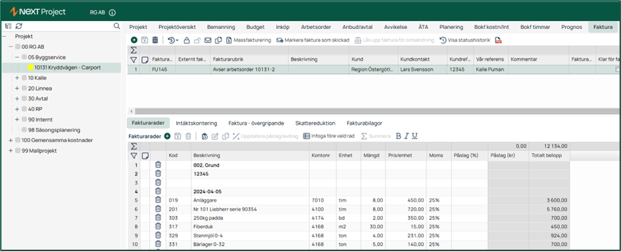Expand the 40 RP tree node
This screenshot has height=251, width=621.
click(17, 109)
